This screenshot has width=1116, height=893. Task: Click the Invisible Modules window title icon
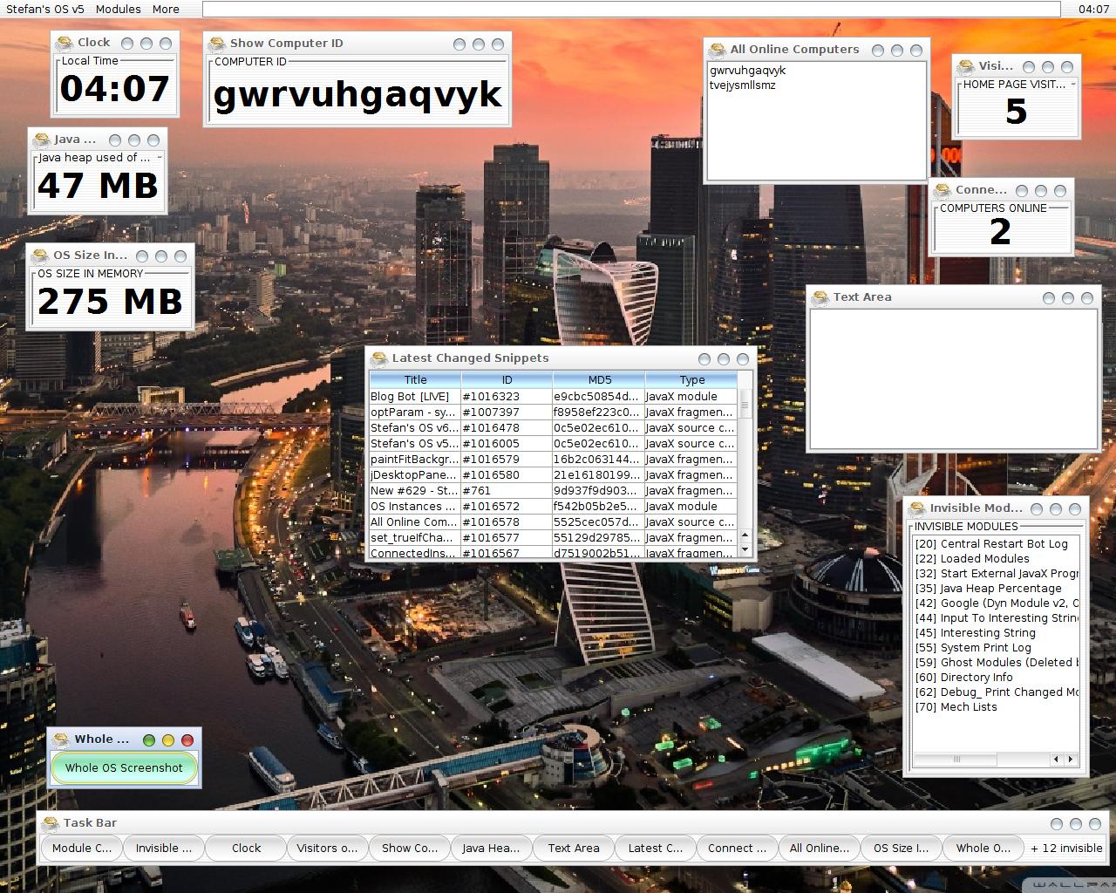coord(916,509)
